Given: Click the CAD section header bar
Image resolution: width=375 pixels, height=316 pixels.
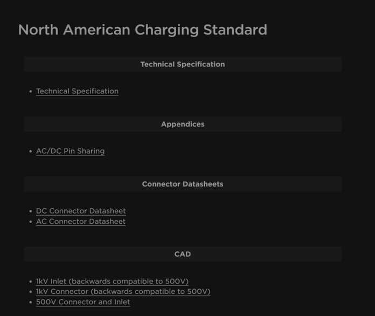Looking at the screenshot, I should [183, 254].
